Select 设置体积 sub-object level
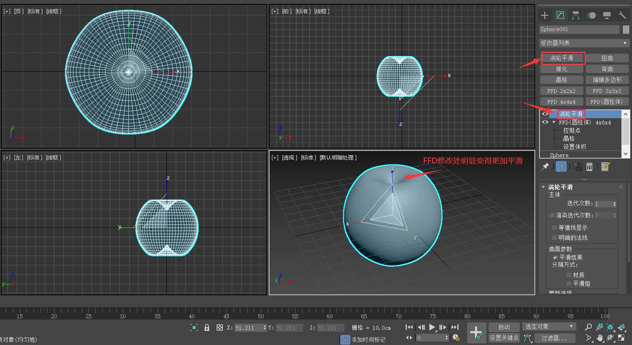 [x=575, y=147]
